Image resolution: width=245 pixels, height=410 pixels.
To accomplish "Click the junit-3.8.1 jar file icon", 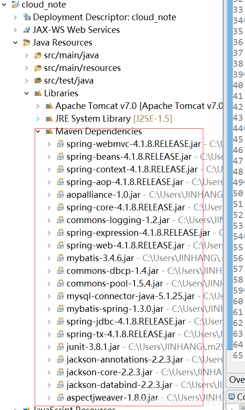I will pyautogui.click(x=60, y=347).
